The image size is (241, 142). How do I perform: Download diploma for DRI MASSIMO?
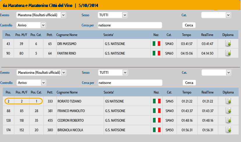point(228,44)
